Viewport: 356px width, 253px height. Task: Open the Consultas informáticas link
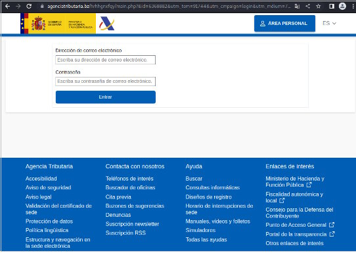[x=213, y=187]
